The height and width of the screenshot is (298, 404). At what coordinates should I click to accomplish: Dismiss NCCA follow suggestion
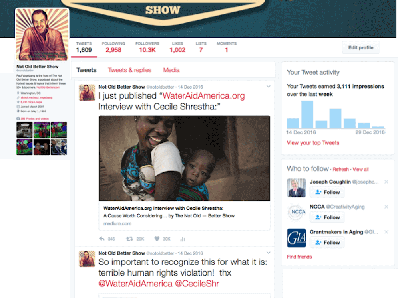tap(386, 207)
